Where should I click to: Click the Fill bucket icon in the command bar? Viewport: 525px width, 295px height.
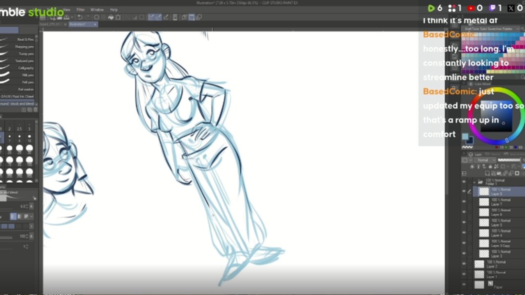[110, 17]
